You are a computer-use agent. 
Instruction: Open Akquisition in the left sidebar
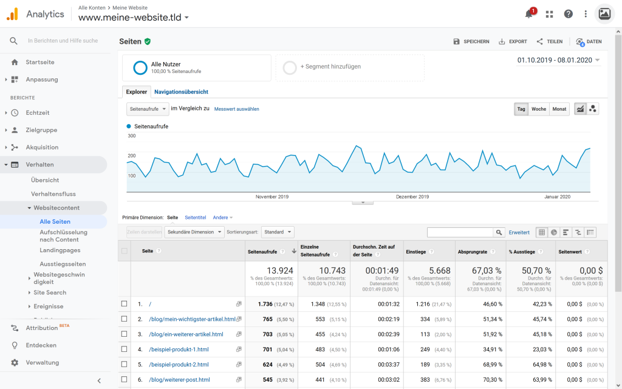(42, 147)
